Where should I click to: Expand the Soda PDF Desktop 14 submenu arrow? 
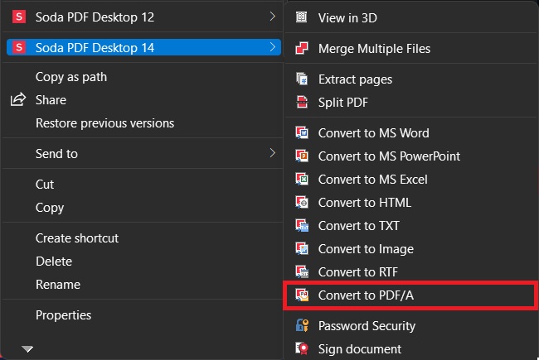(x=272, y=46)
